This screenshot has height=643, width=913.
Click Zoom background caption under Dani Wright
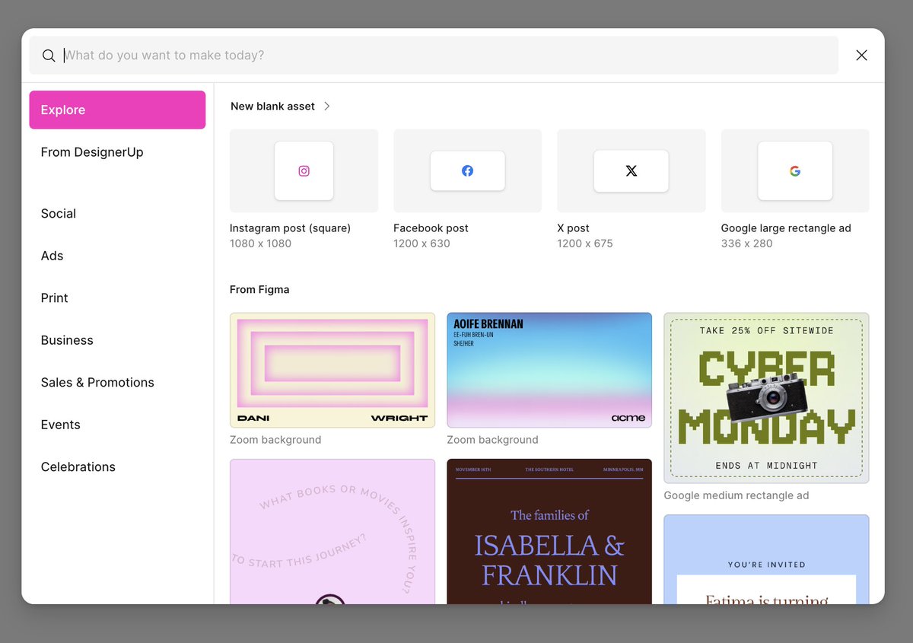[x=275, y=440]
